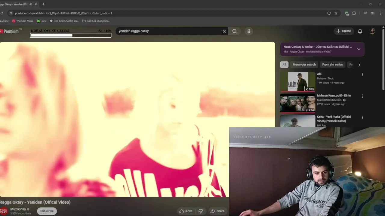The width and height of the screenshot is (385, 216).
Task: Select the All filter chip
Action: (x=284, y=64)
